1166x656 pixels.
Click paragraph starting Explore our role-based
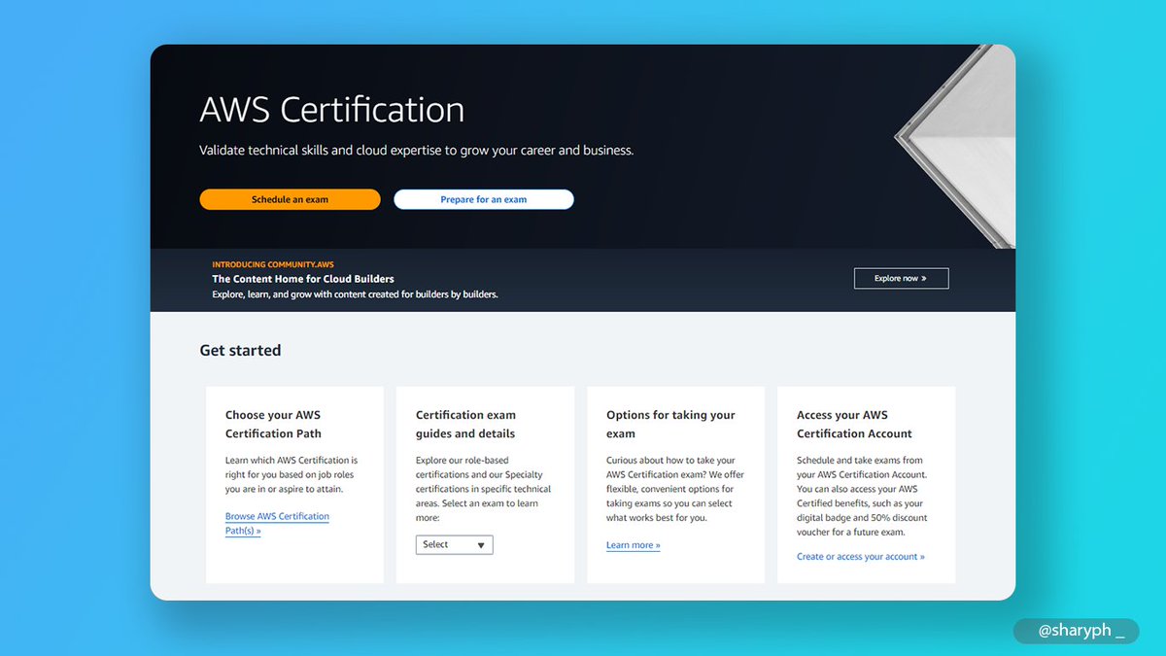pyautogui.click(x=483, y=490)
